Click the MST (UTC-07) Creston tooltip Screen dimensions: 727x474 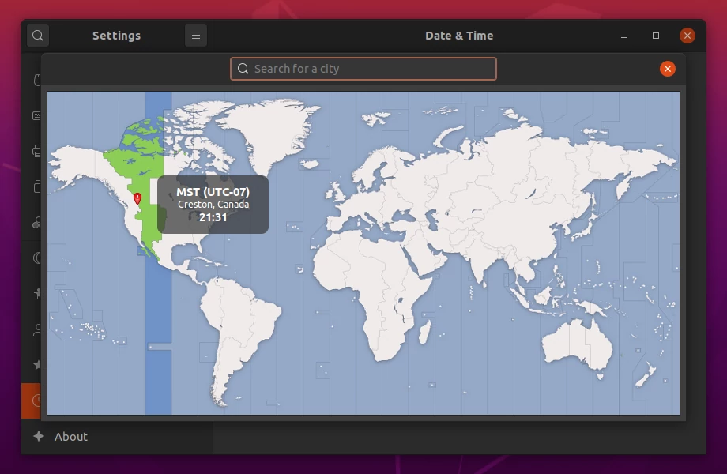click(x=213, y=205)
